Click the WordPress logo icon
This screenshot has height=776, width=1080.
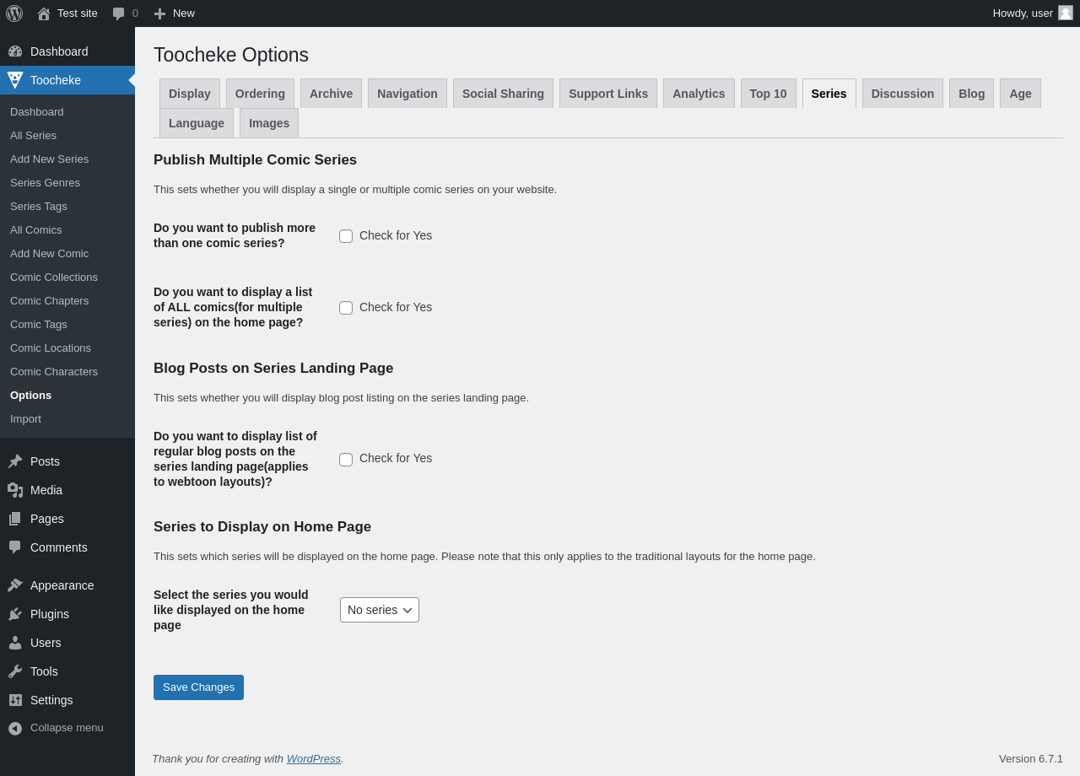(x=14, y=13)
